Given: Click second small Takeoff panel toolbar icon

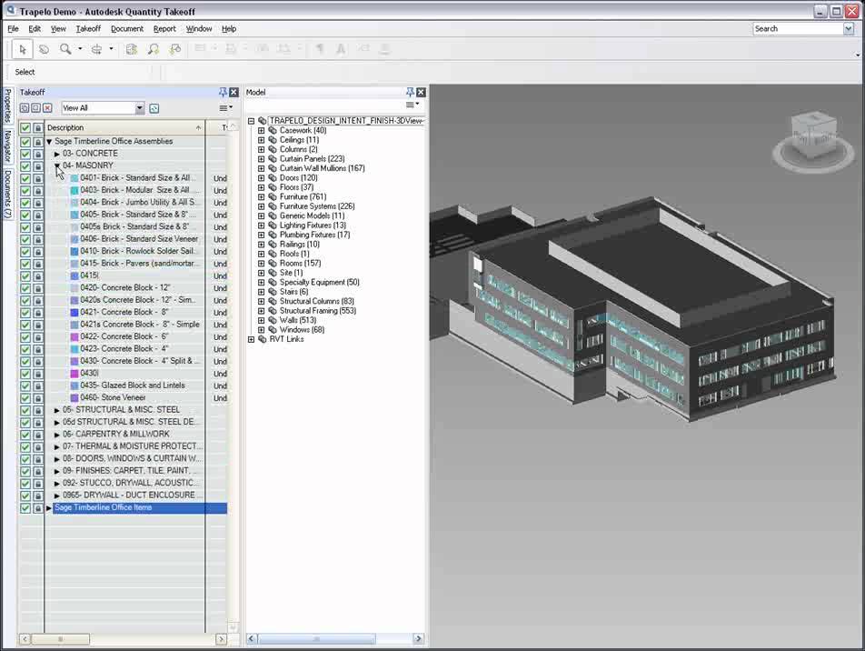Looking at the screenshot, I should [35, 108].
